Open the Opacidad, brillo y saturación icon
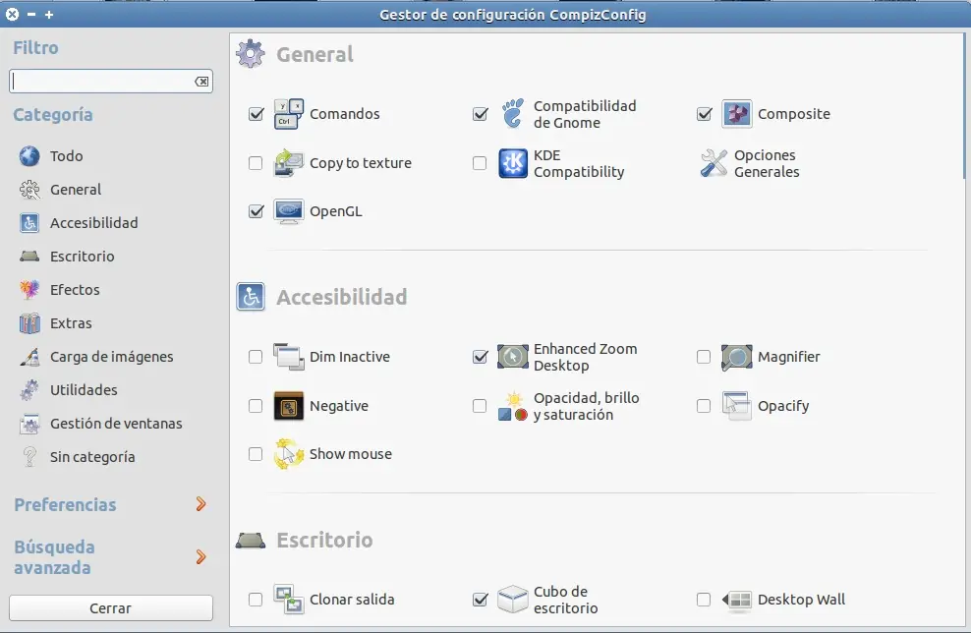 [x=513, y=406]
